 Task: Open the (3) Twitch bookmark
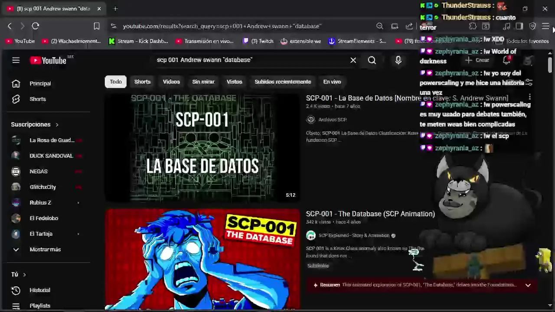[258, 41]
